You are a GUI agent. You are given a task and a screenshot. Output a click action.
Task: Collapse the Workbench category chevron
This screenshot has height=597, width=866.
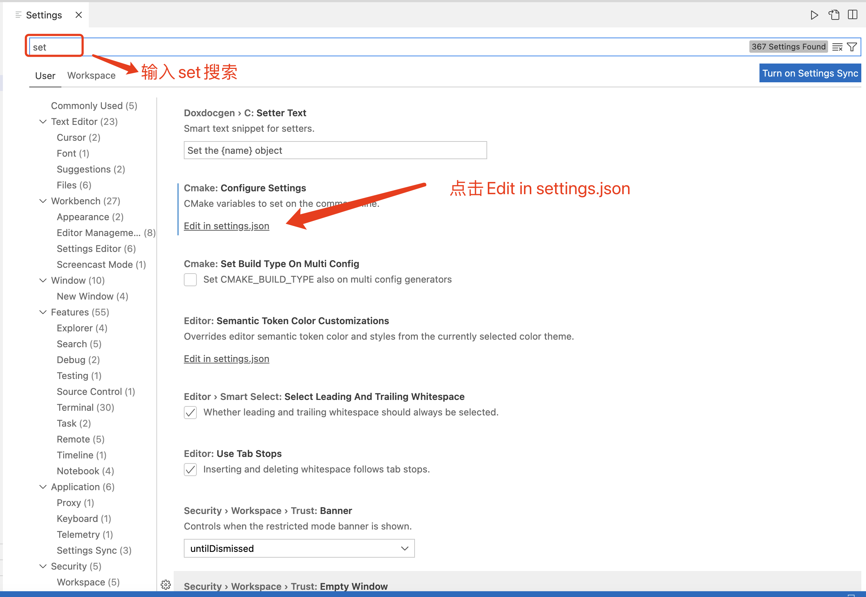[x=43, y=201]
